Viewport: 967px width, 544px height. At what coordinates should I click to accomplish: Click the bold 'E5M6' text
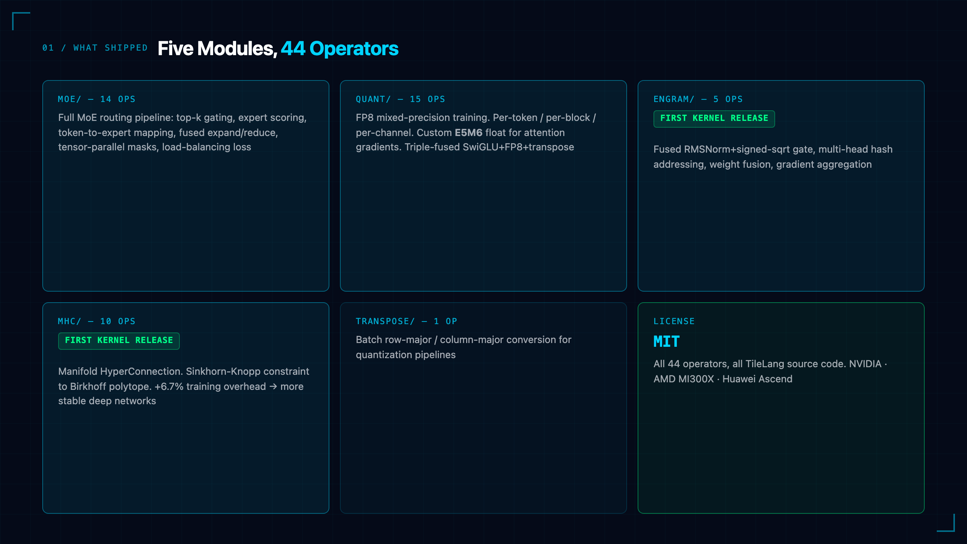pyautogui.click(x=468, y=133)
